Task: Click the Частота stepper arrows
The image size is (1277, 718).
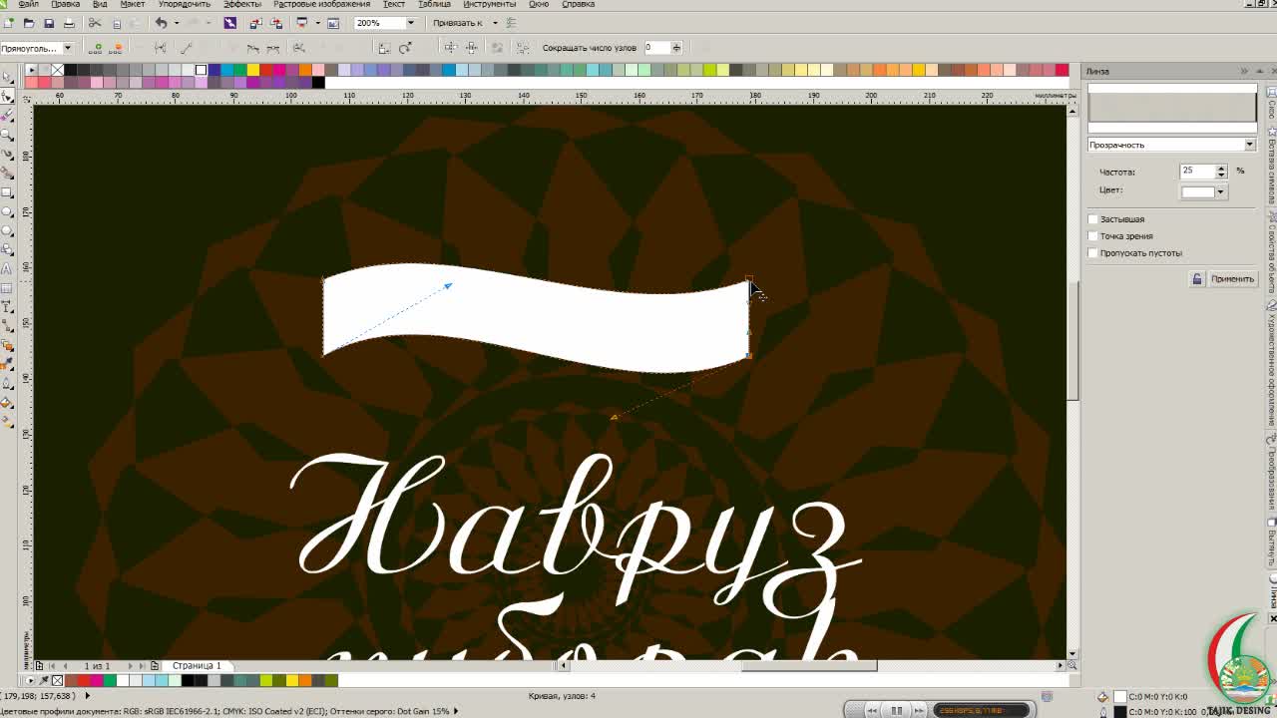Action: point(1221,172)
